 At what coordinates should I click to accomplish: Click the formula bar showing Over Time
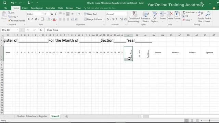[x=131, y=30]
